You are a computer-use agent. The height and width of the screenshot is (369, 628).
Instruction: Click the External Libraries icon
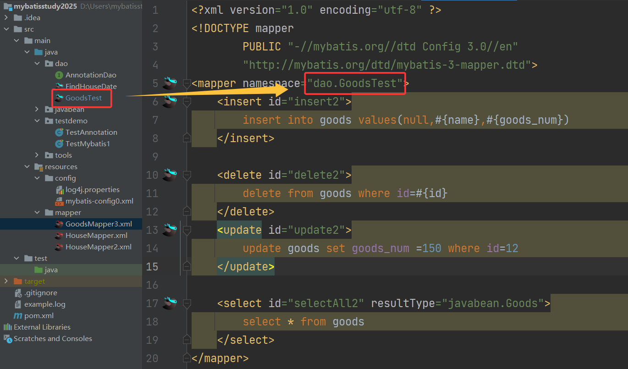coord(8,327)
